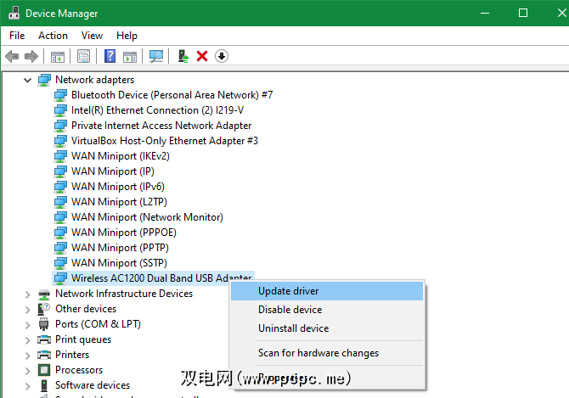Screen dimensions: 569x398
Task: Expand Network Infrastructure Devices
Action: pyautogui.click(x=27, y=294)
